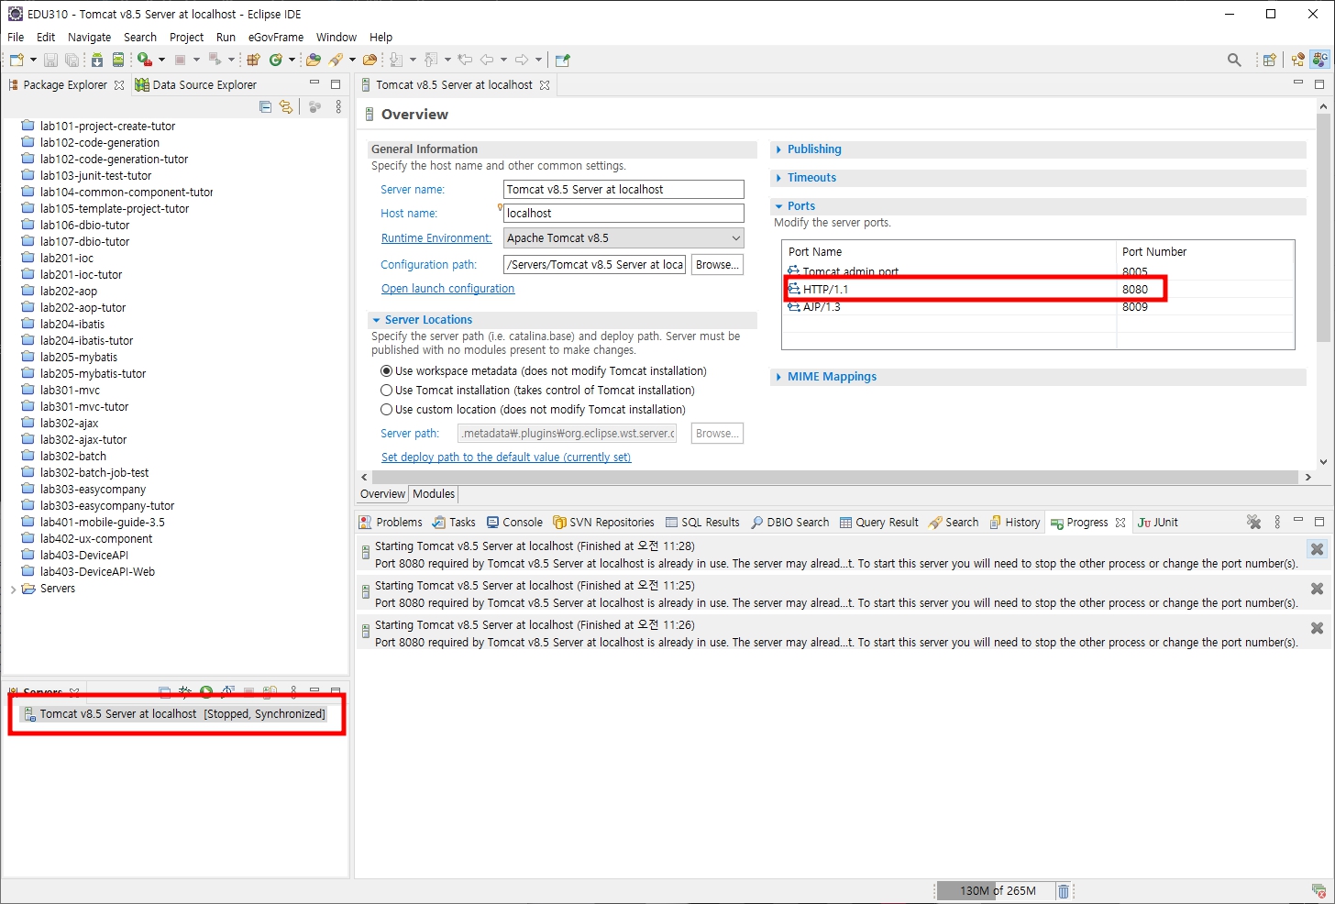1335x904 pixels.
Task: Expand the Timeouts section
Action: [x=778, y=178]
